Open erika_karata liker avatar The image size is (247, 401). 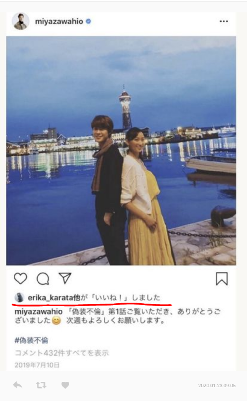(x=19, y=298)
